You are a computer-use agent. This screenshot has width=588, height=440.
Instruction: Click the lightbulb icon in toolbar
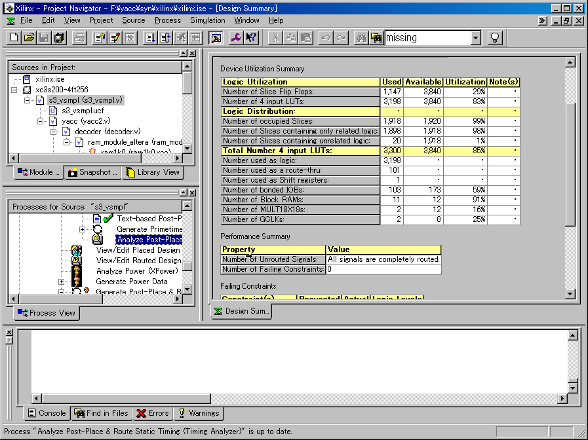coord(495,37)
